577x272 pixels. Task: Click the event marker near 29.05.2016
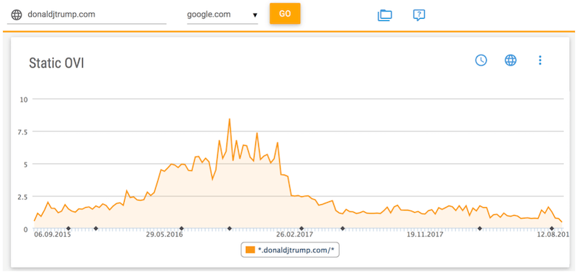pyautogui.click(x=181, y=229)
